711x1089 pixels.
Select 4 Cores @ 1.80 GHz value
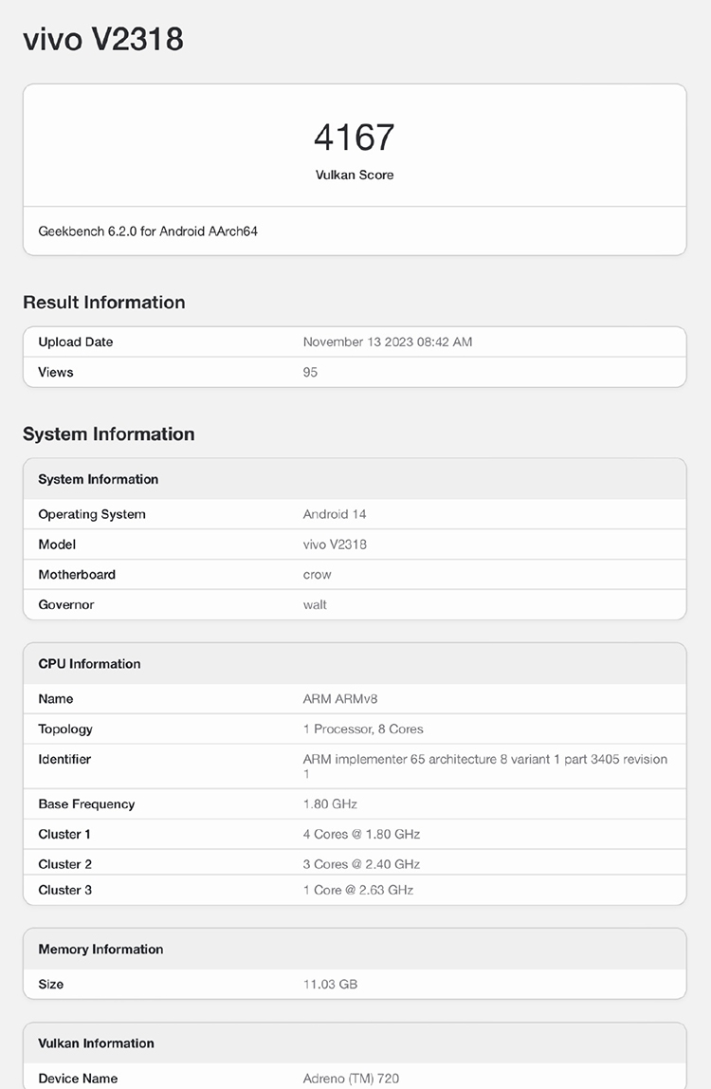click(x=361, y=834)
